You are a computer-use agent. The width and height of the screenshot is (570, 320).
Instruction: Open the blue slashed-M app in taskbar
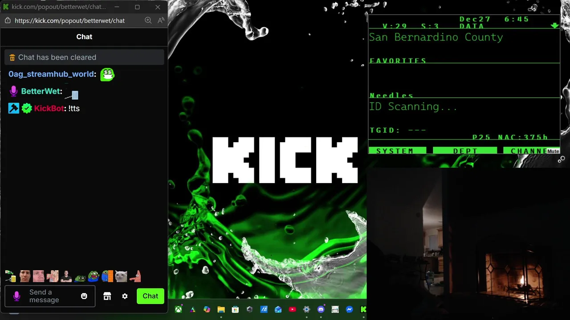tap(264, 309)
